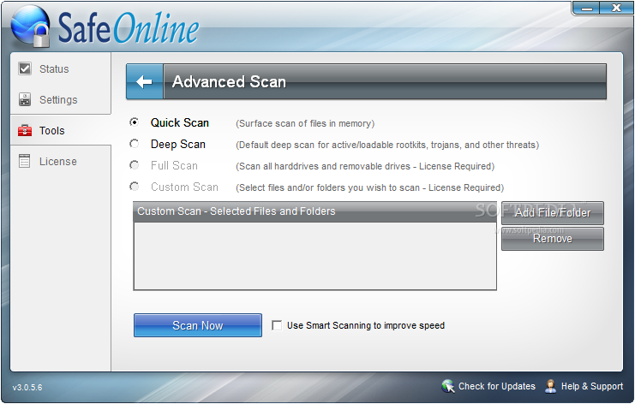
Task: Open the Status tab
Action: click(61, 68)
